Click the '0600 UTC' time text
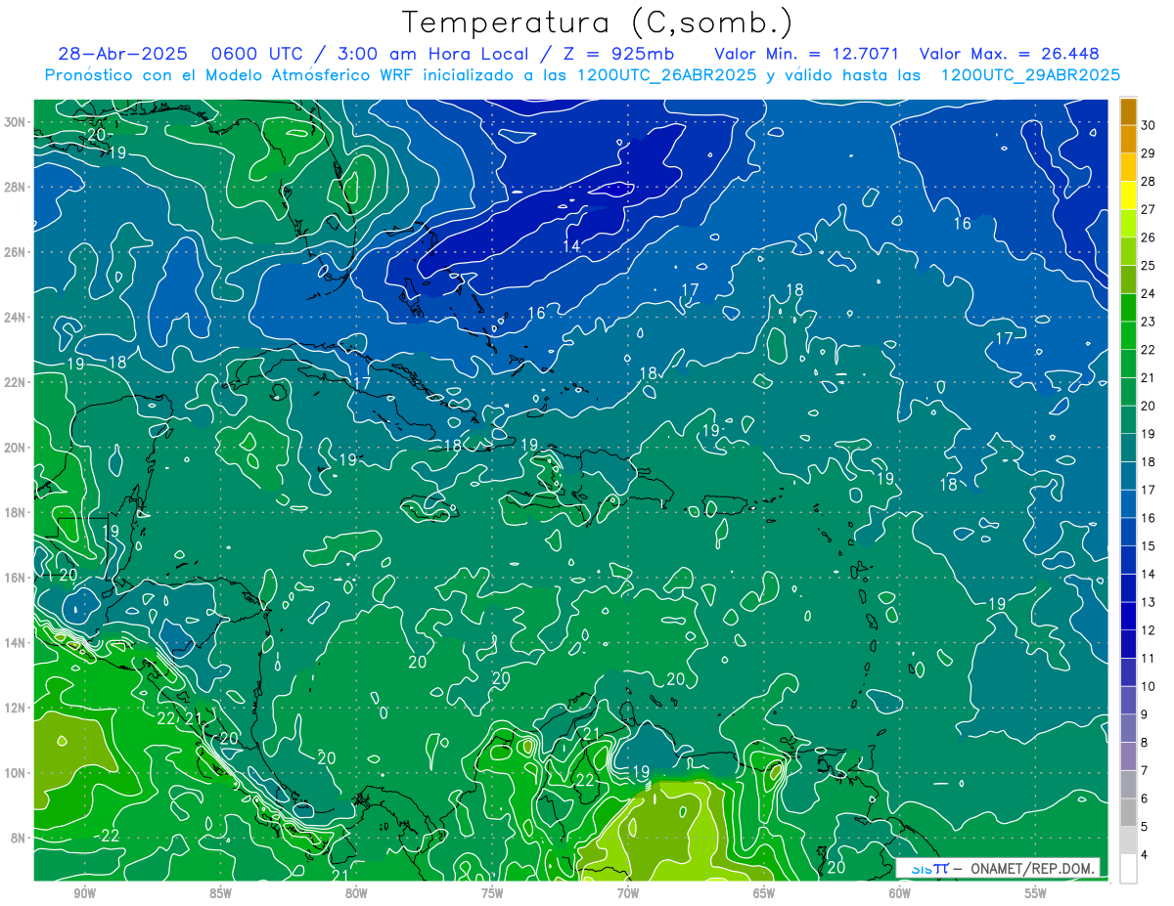 point(259,54)
